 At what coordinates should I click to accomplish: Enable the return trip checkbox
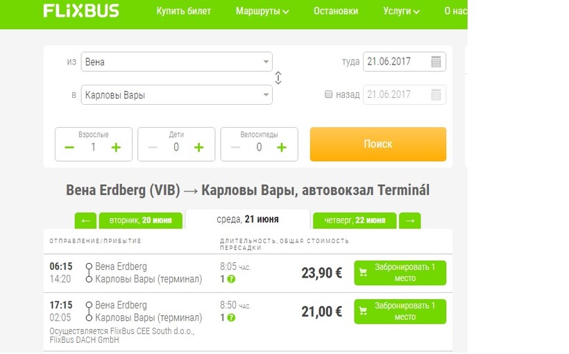coord(329,95)
